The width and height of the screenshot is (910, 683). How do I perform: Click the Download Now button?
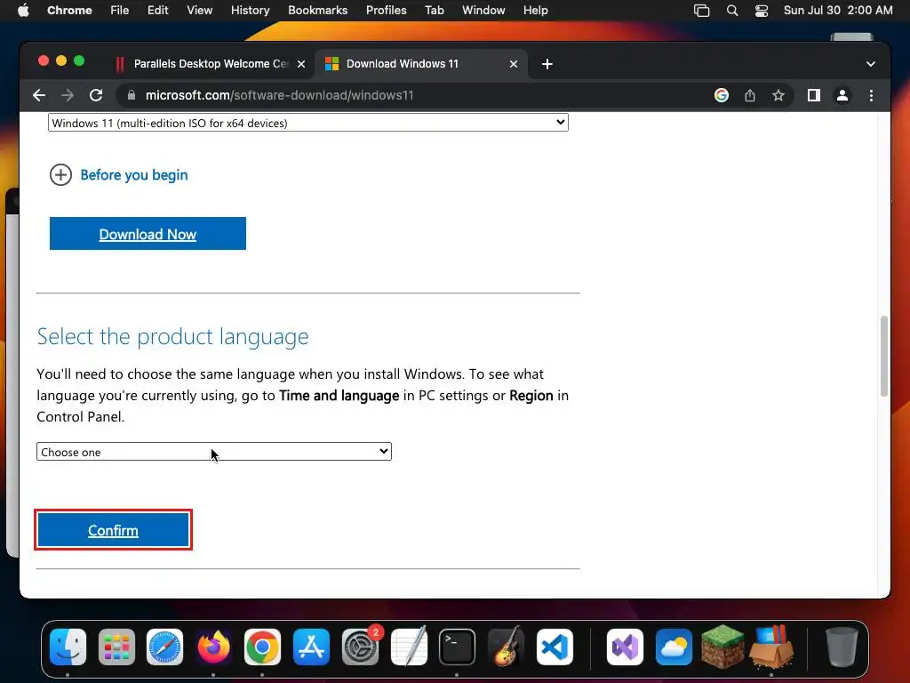pyautogui.click(x=148, y=234)
